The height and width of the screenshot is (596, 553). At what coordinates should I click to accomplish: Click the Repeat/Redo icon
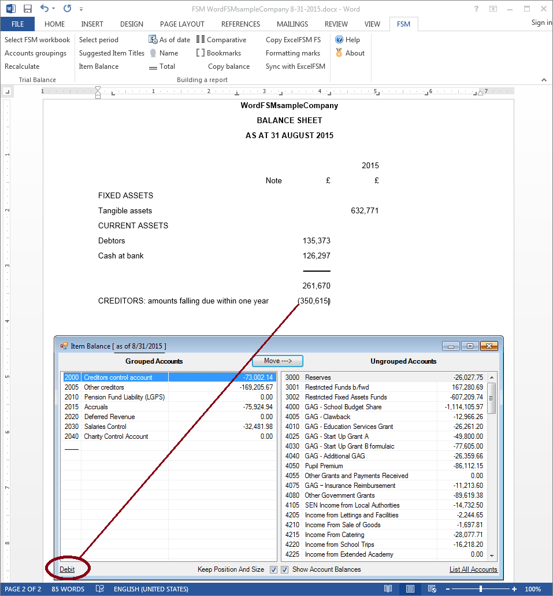(x=67, y=8)
